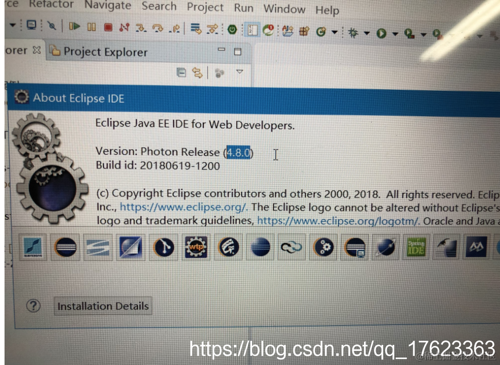Viewport: 500px width, 365px height.
Task: Click the Suspend (pause) toolbar icon
Action: click(92, 27)
